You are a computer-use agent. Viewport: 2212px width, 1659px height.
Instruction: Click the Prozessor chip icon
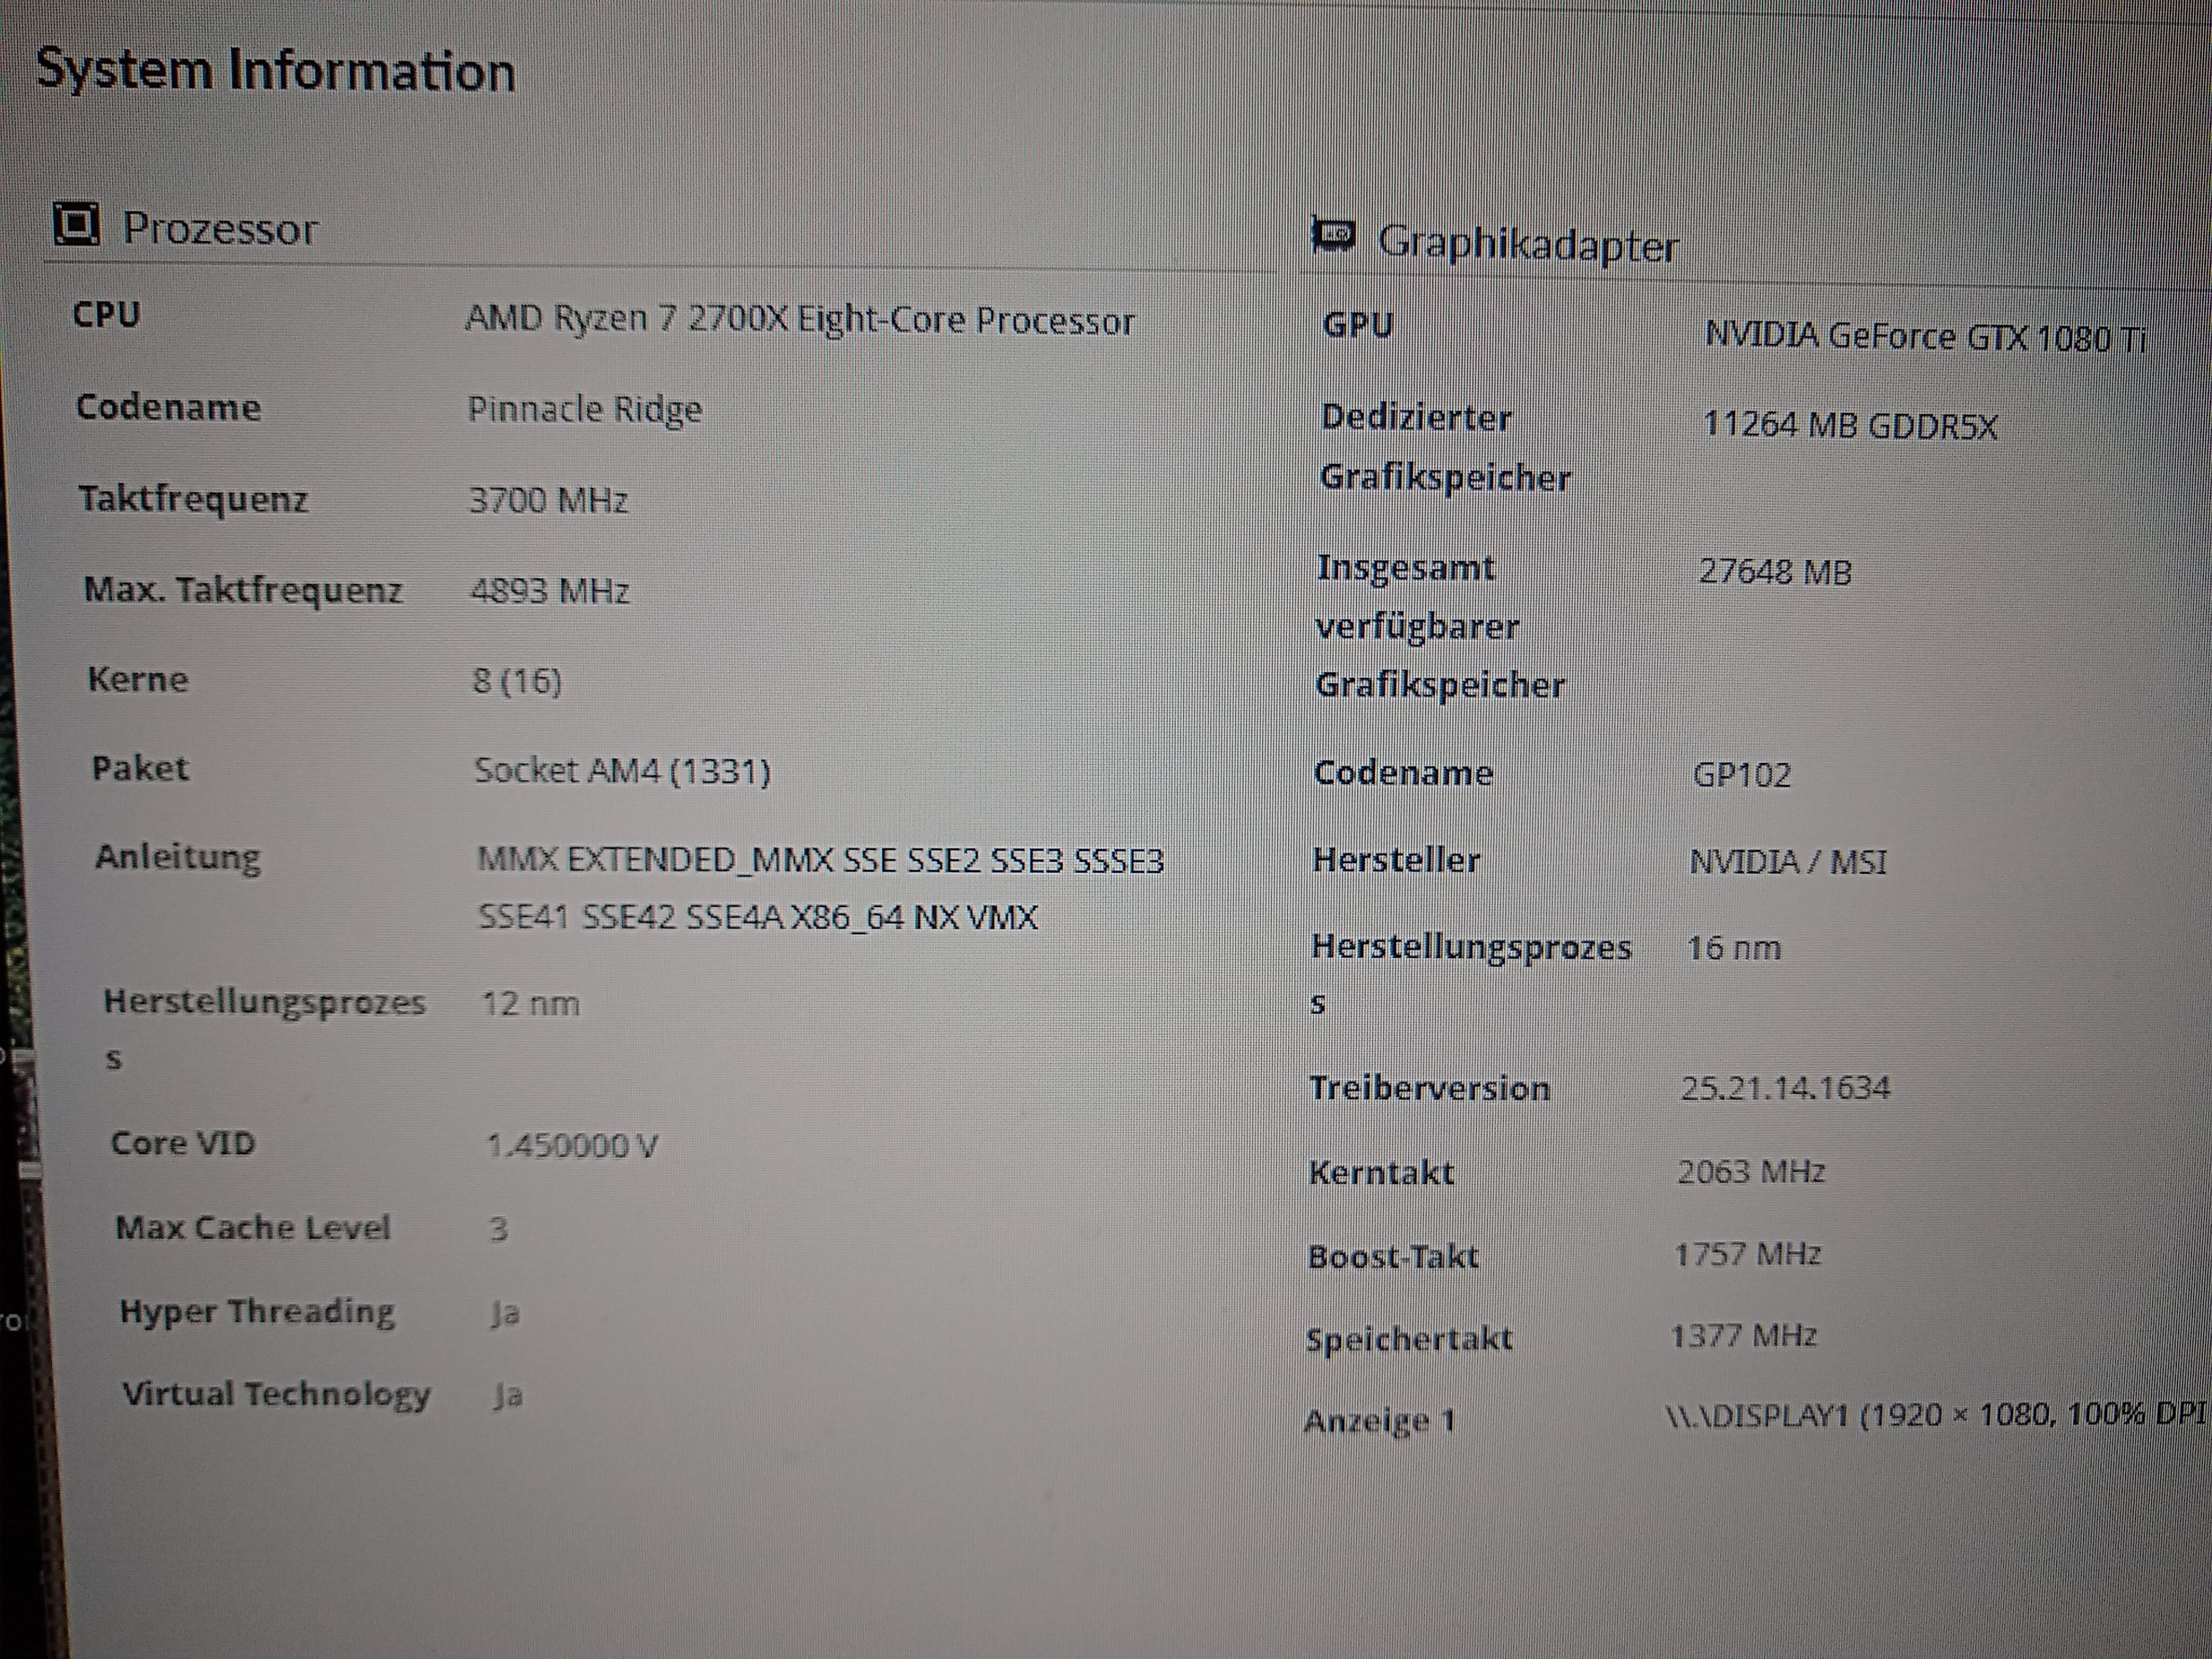(x=76, y=224)
